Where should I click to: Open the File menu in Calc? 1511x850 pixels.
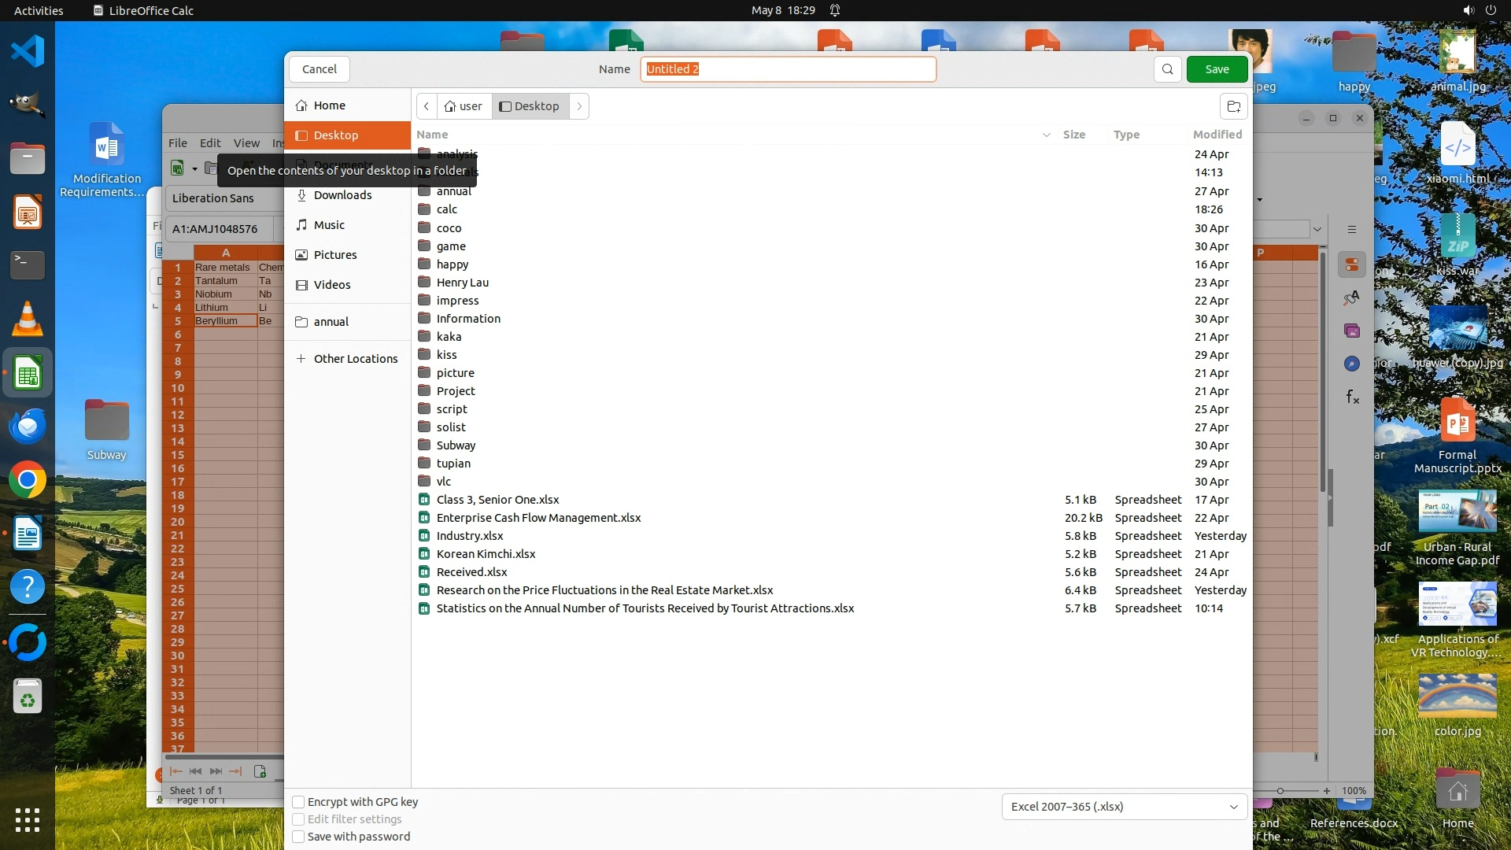coord(177,143)
